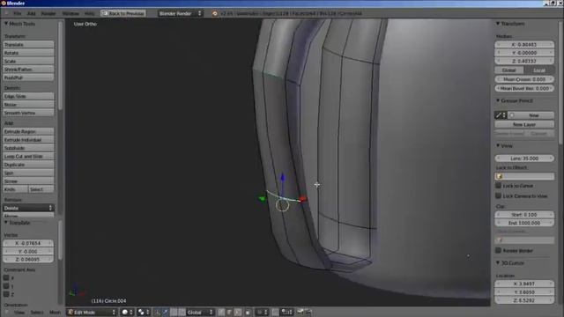This screenshot has width=564, height=317.
Task: Collapse the 3D Cursor panel
Action: 498,263
